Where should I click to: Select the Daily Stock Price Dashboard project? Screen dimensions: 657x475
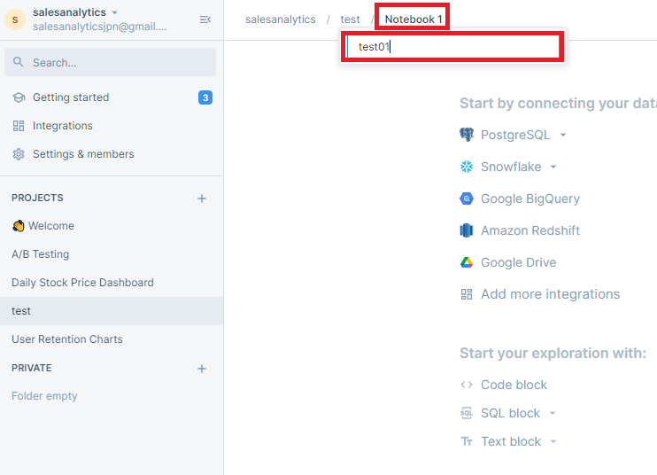[x=82, y=283]
